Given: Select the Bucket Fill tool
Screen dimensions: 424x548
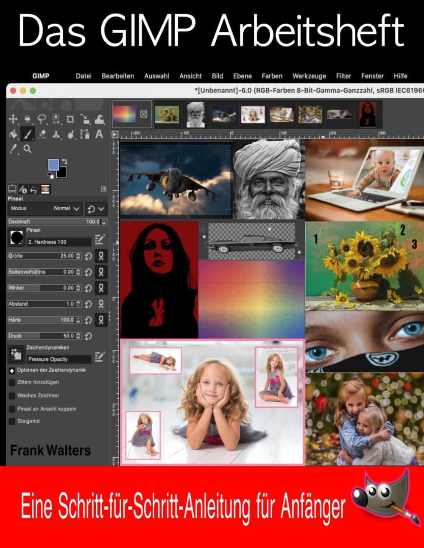Looking at the screenshot, I should point(13,134).
